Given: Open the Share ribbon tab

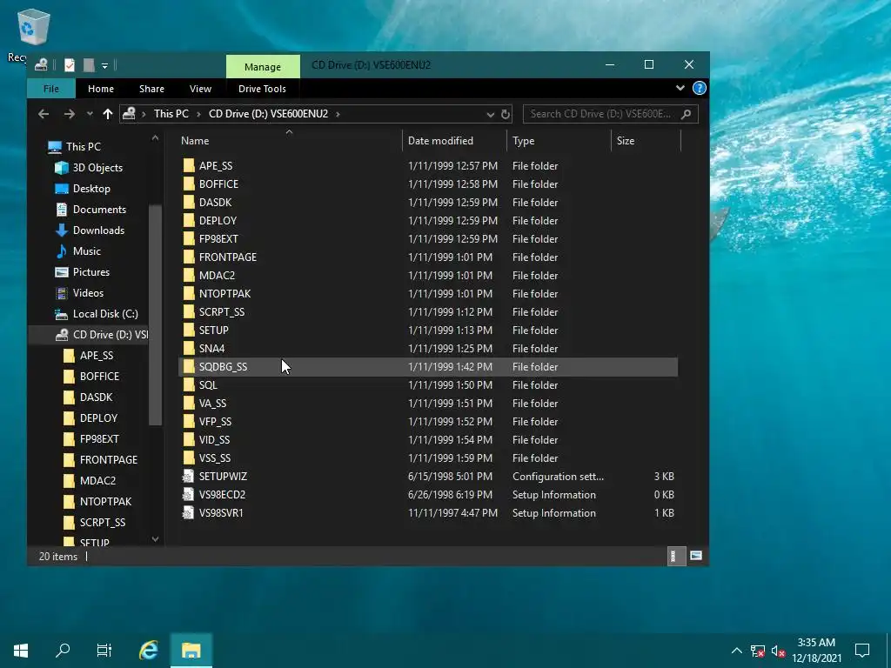Looking at the screenshot, I should [151, 89].
